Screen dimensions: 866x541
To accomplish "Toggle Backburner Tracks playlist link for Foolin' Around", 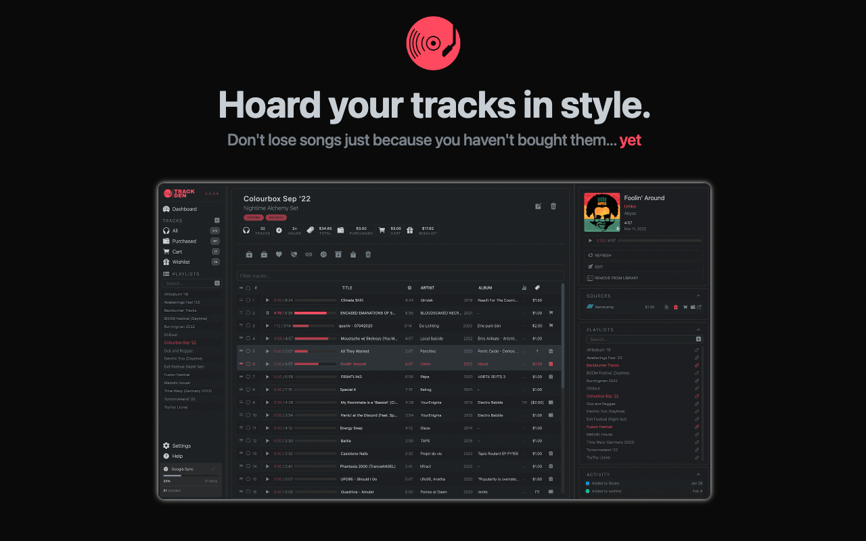I will [697, 365].
